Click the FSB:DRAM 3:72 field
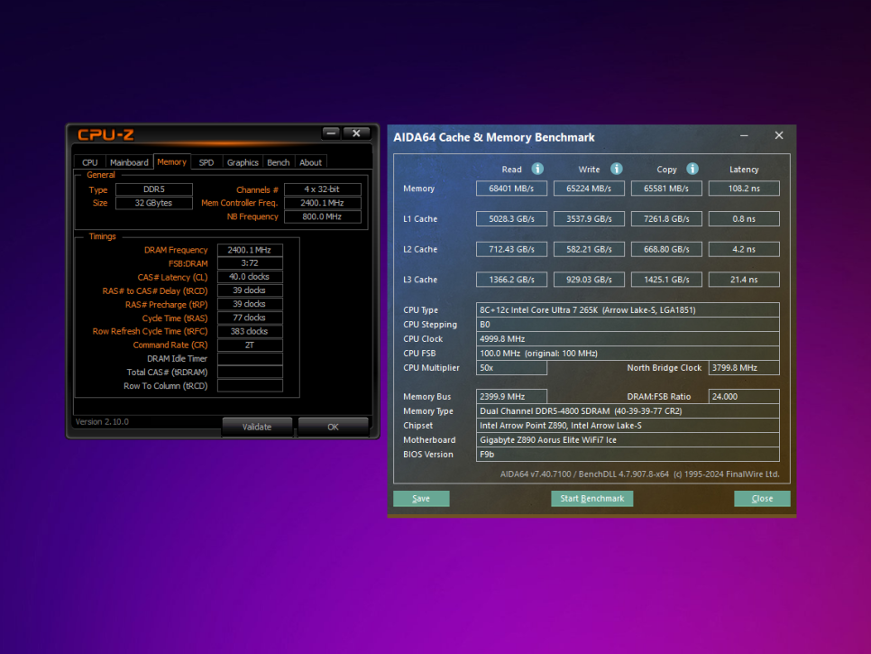The width and height of the screenshot is (871, 654). 250,263
